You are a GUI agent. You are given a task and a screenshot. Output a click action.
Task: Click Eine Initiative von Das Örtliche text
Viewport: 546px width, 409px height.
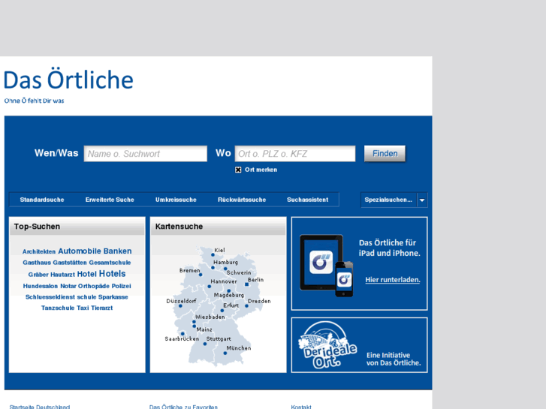394,359
